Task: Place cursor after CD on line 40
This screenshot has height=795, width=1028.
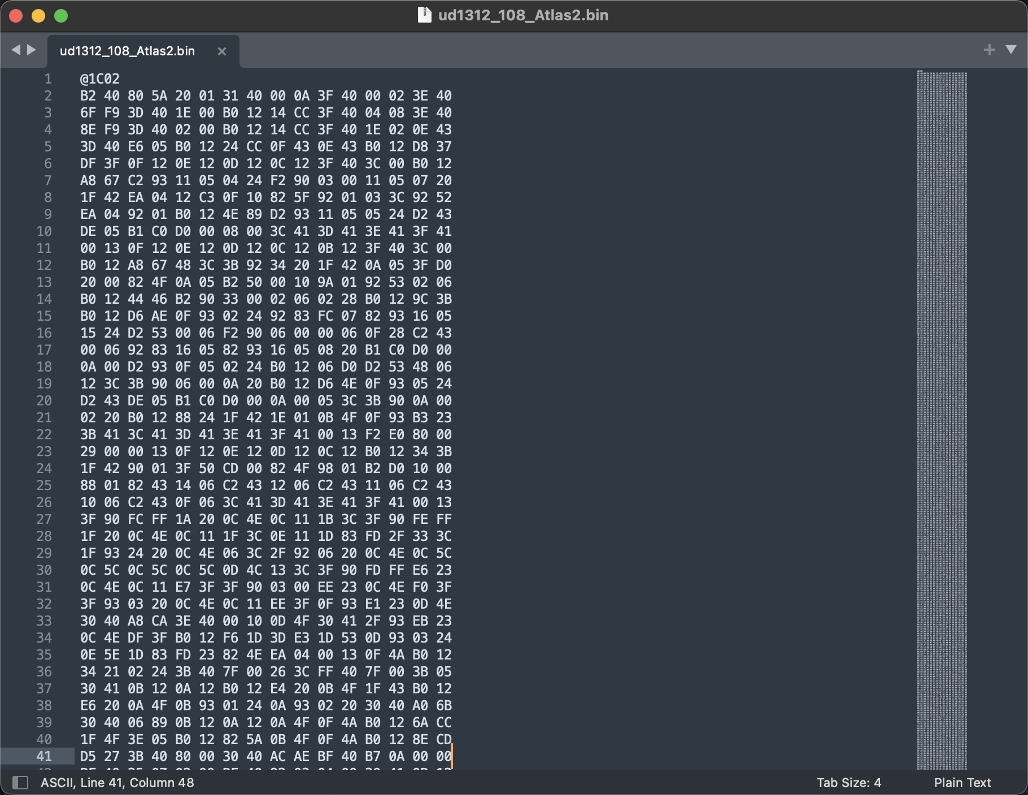Action: click(452, 740)
